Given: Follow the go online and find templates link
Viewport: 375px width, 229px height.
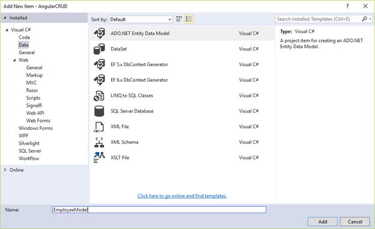Looking at the screenshot, I should pos(182,196).
